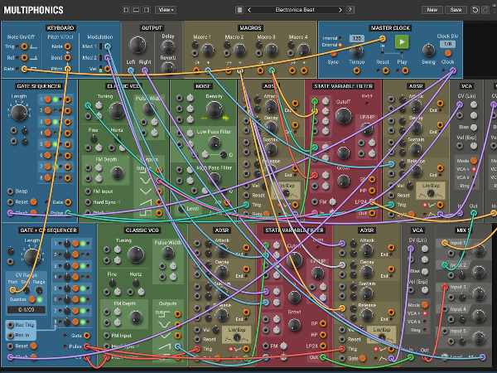Click the Lin/Exp curve knob in lower-right ADSR
The image size is (497, 373).
[382, 338]
